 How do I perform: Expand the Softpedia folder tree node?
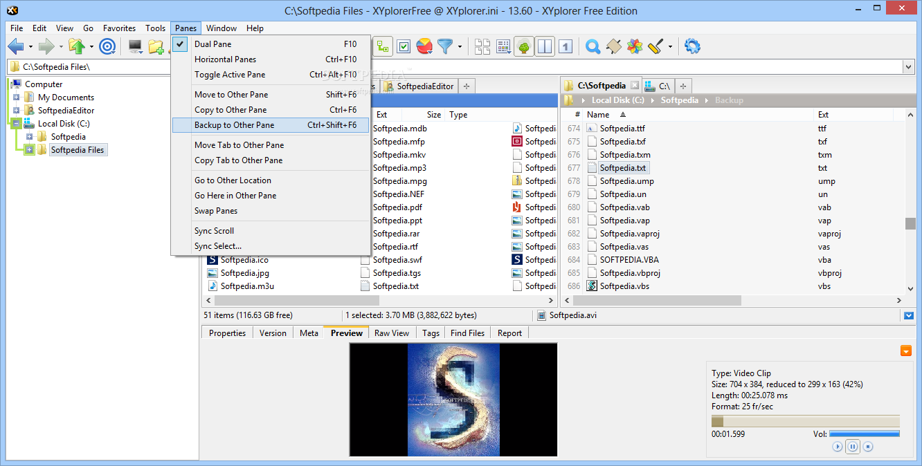(30, 136)
